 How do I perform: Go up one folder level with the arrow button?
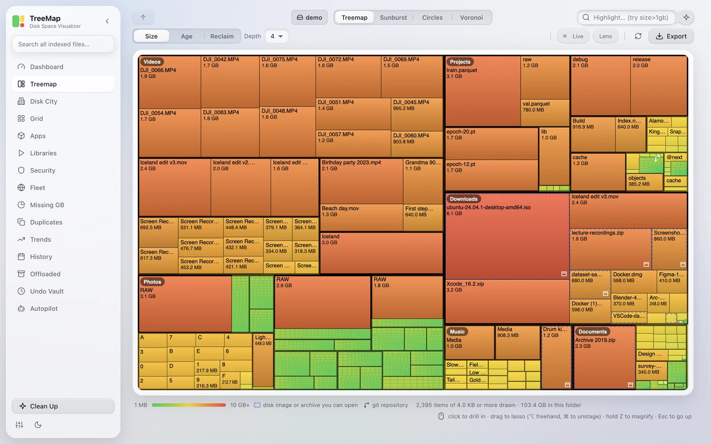tap(143, 17)
